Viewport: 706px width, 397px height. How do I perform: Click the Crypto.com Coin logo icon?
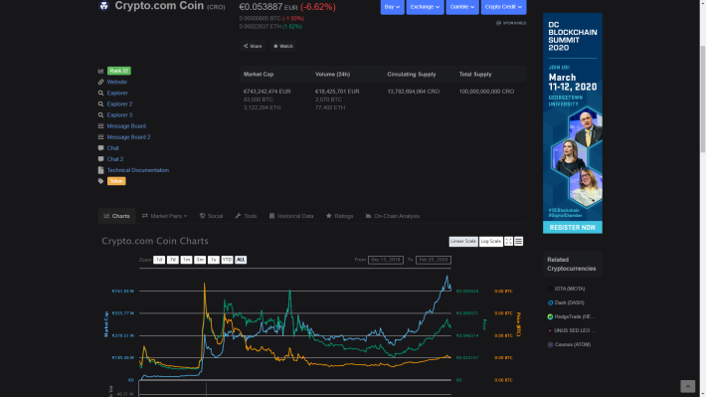tap(104, 5)
